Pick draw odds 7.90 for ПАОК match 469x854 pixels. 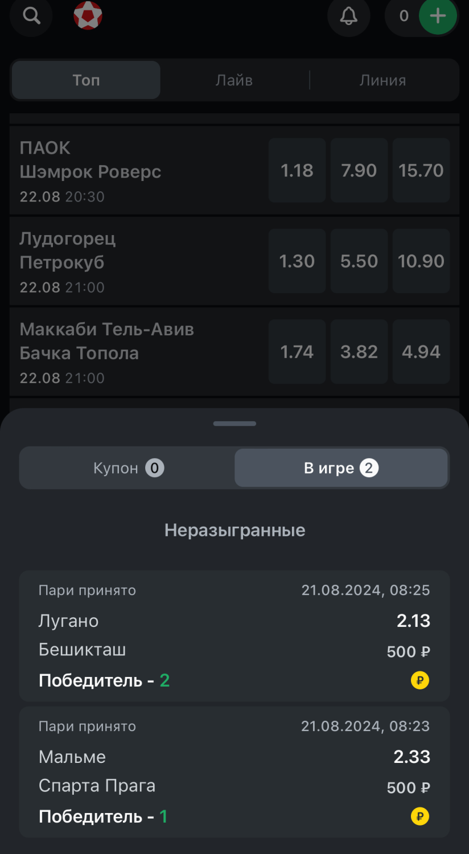(x=359, y=170)
